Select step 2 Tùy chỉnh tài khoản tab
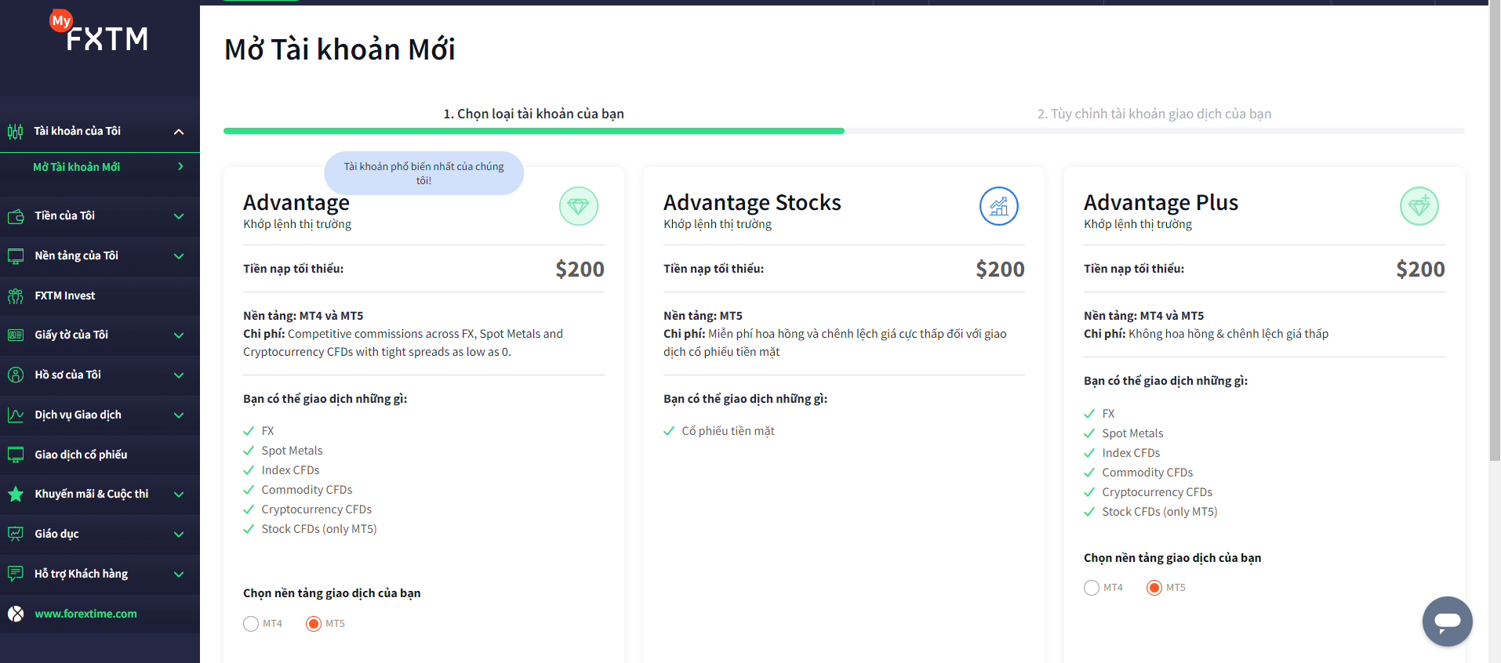The image size is (1501, 663). [x=1154, y=114]
